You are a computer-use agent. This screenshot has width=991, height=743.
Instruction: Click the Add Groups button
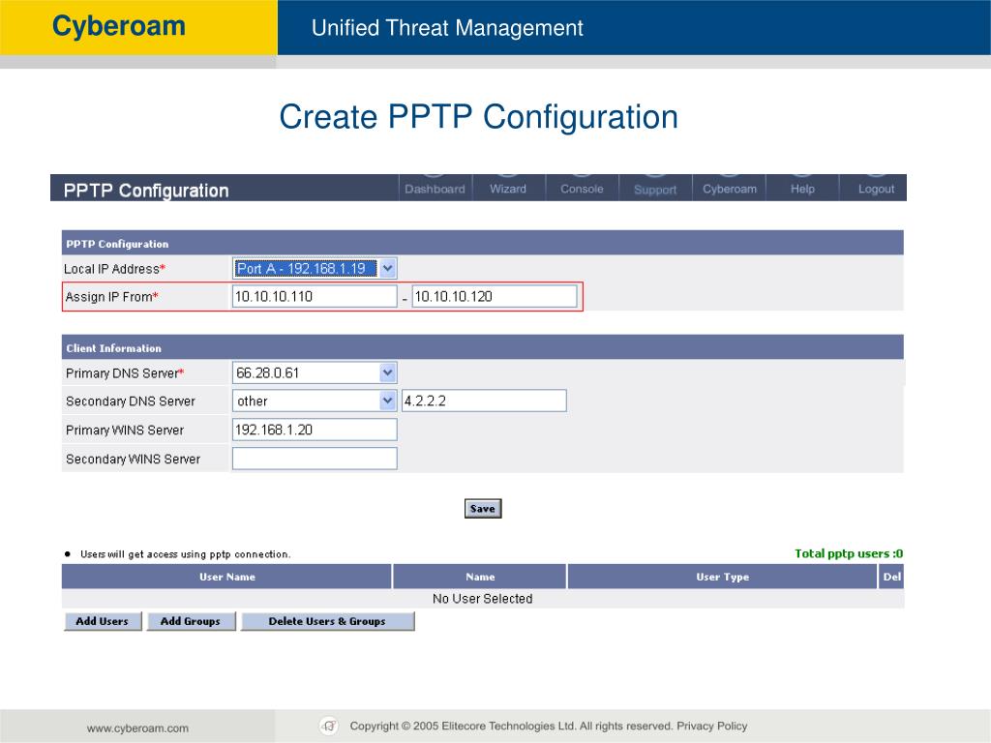191,621
